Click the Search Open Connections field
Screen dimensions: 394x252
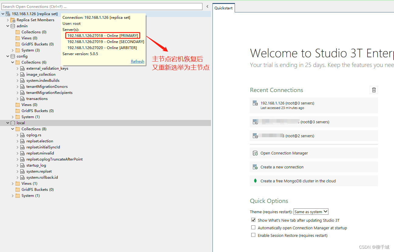102,6
